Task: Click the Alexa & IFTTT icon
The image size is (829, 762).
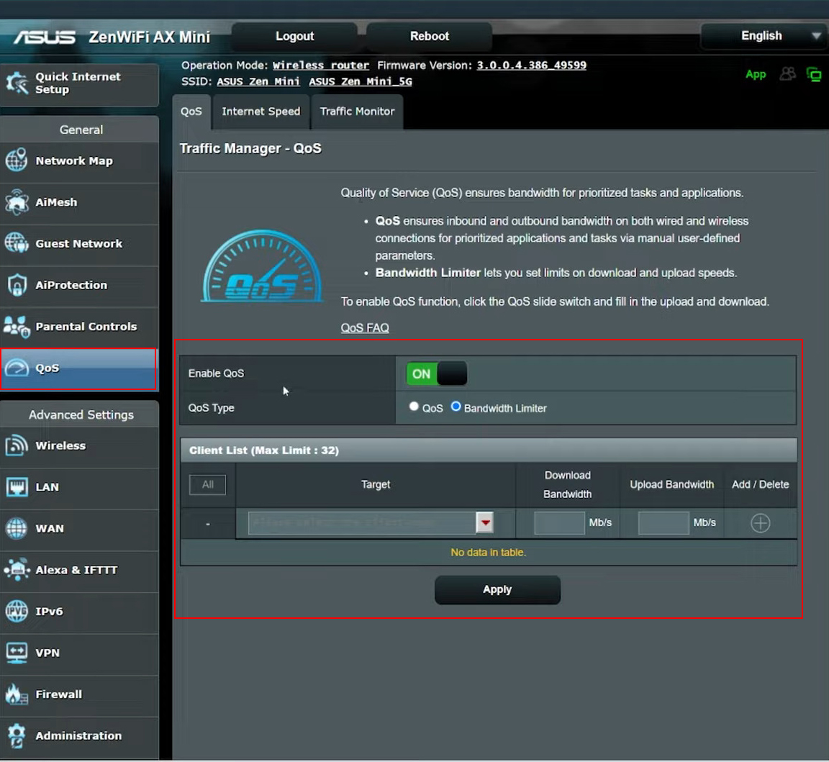Action: pos(17,569)
